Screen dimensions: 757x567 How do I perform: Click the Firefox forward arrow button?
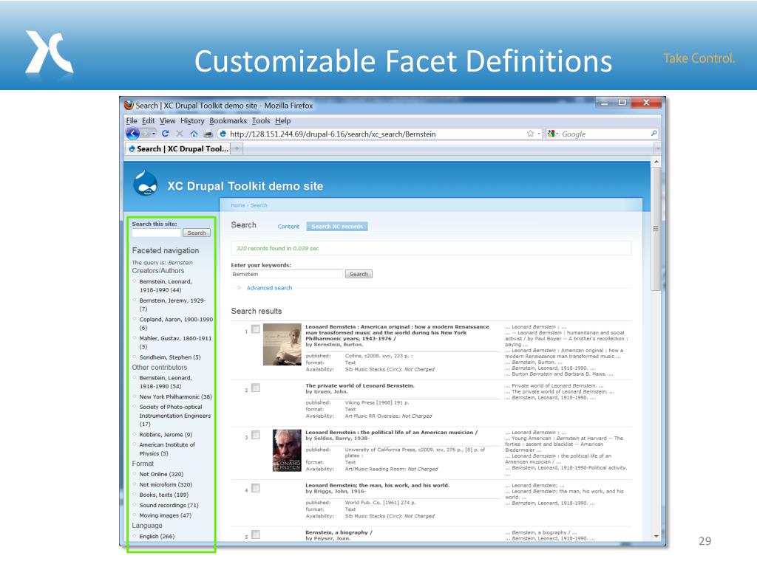146,134
